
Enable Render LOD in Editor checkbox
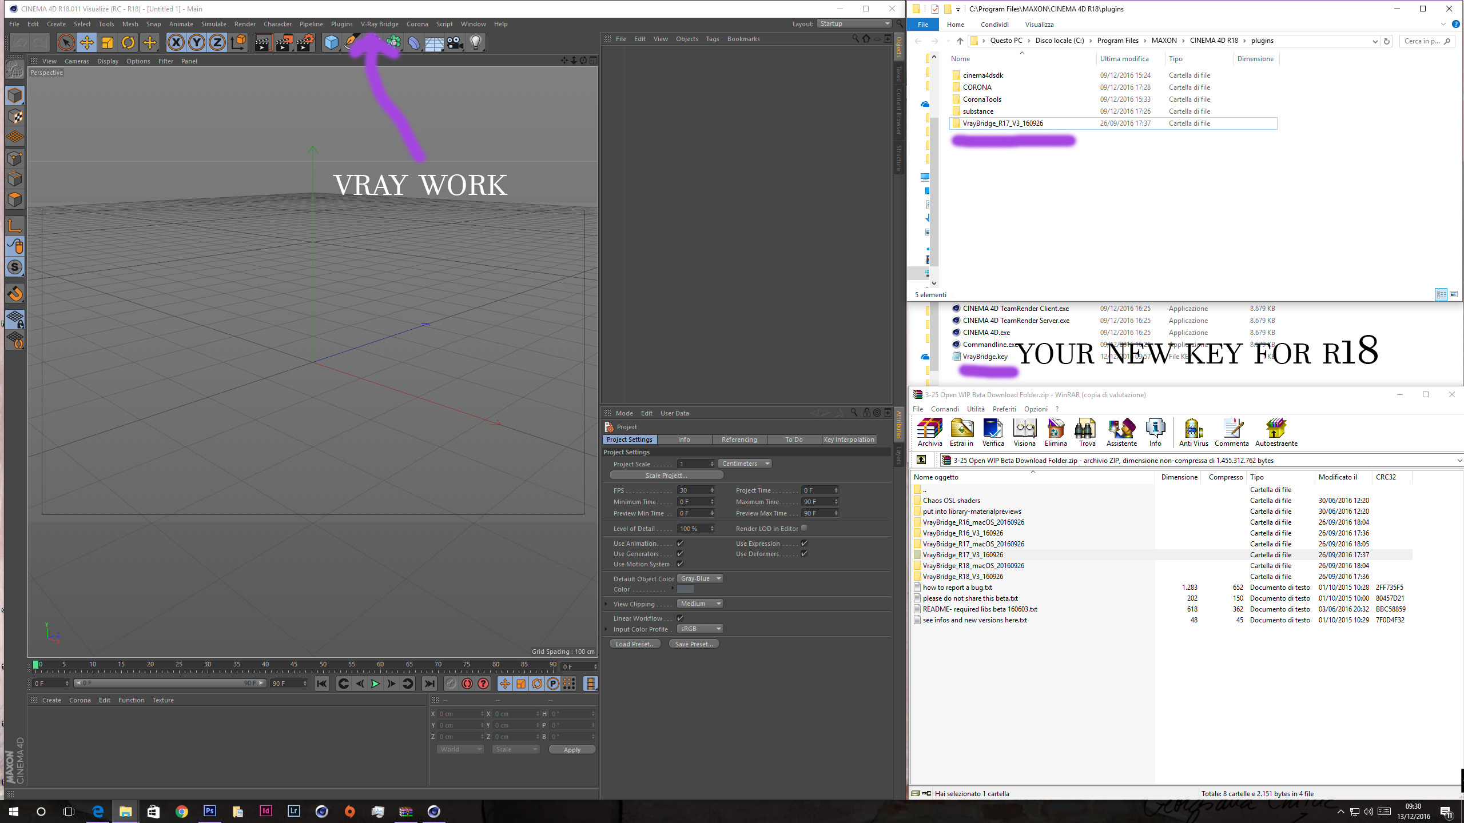[x=804, y=528]
